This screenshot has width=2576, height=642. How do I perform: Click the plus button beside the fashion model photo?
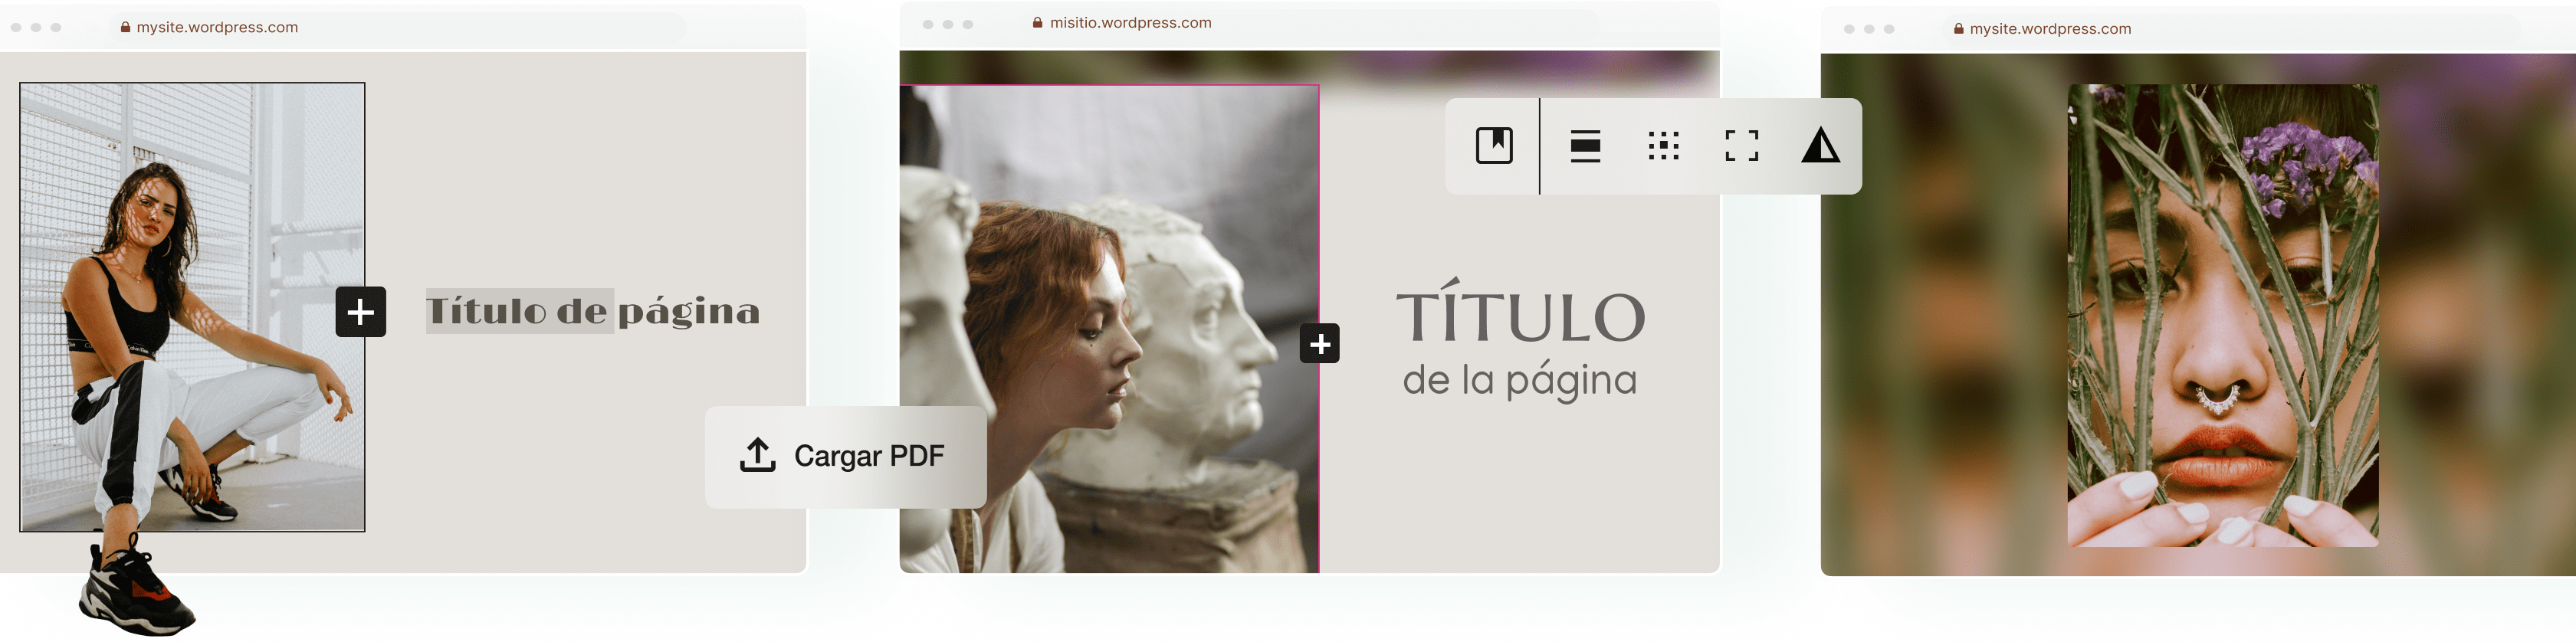point(361,312)
